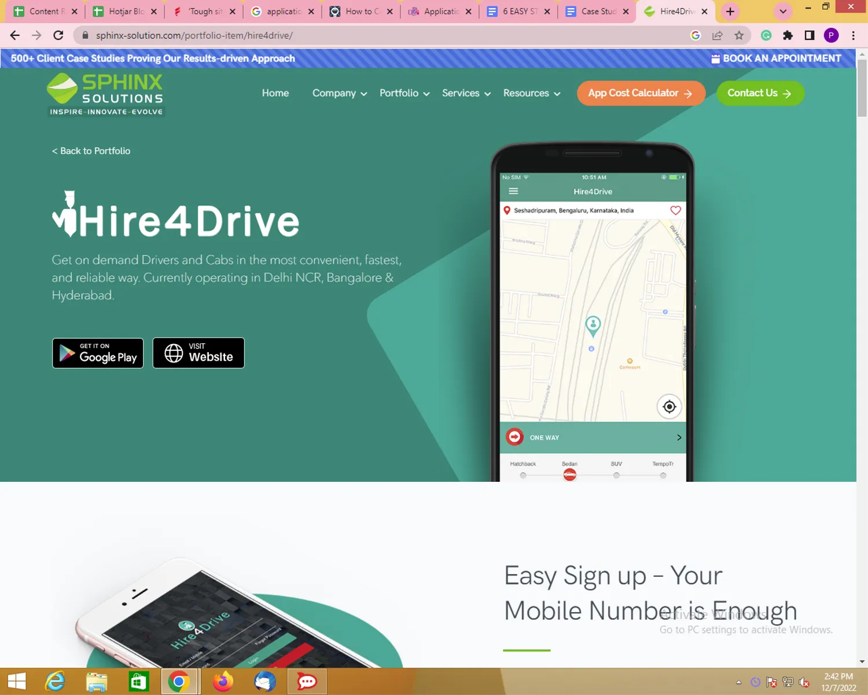Click the Google icon in address bar
868x695 pixels.
coord(696,35)
